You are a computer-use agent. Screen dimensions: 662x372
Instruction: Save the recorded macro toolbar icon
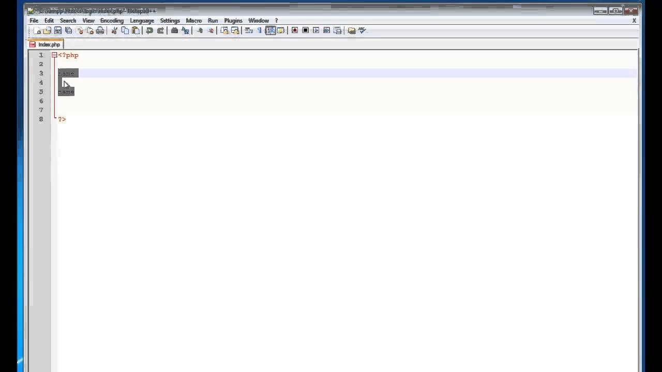(337, 30)
